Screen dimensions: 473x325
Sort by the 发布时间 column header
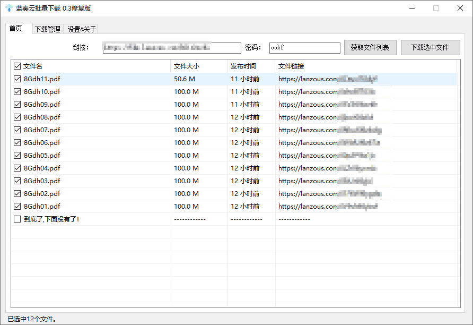[243, 66]
